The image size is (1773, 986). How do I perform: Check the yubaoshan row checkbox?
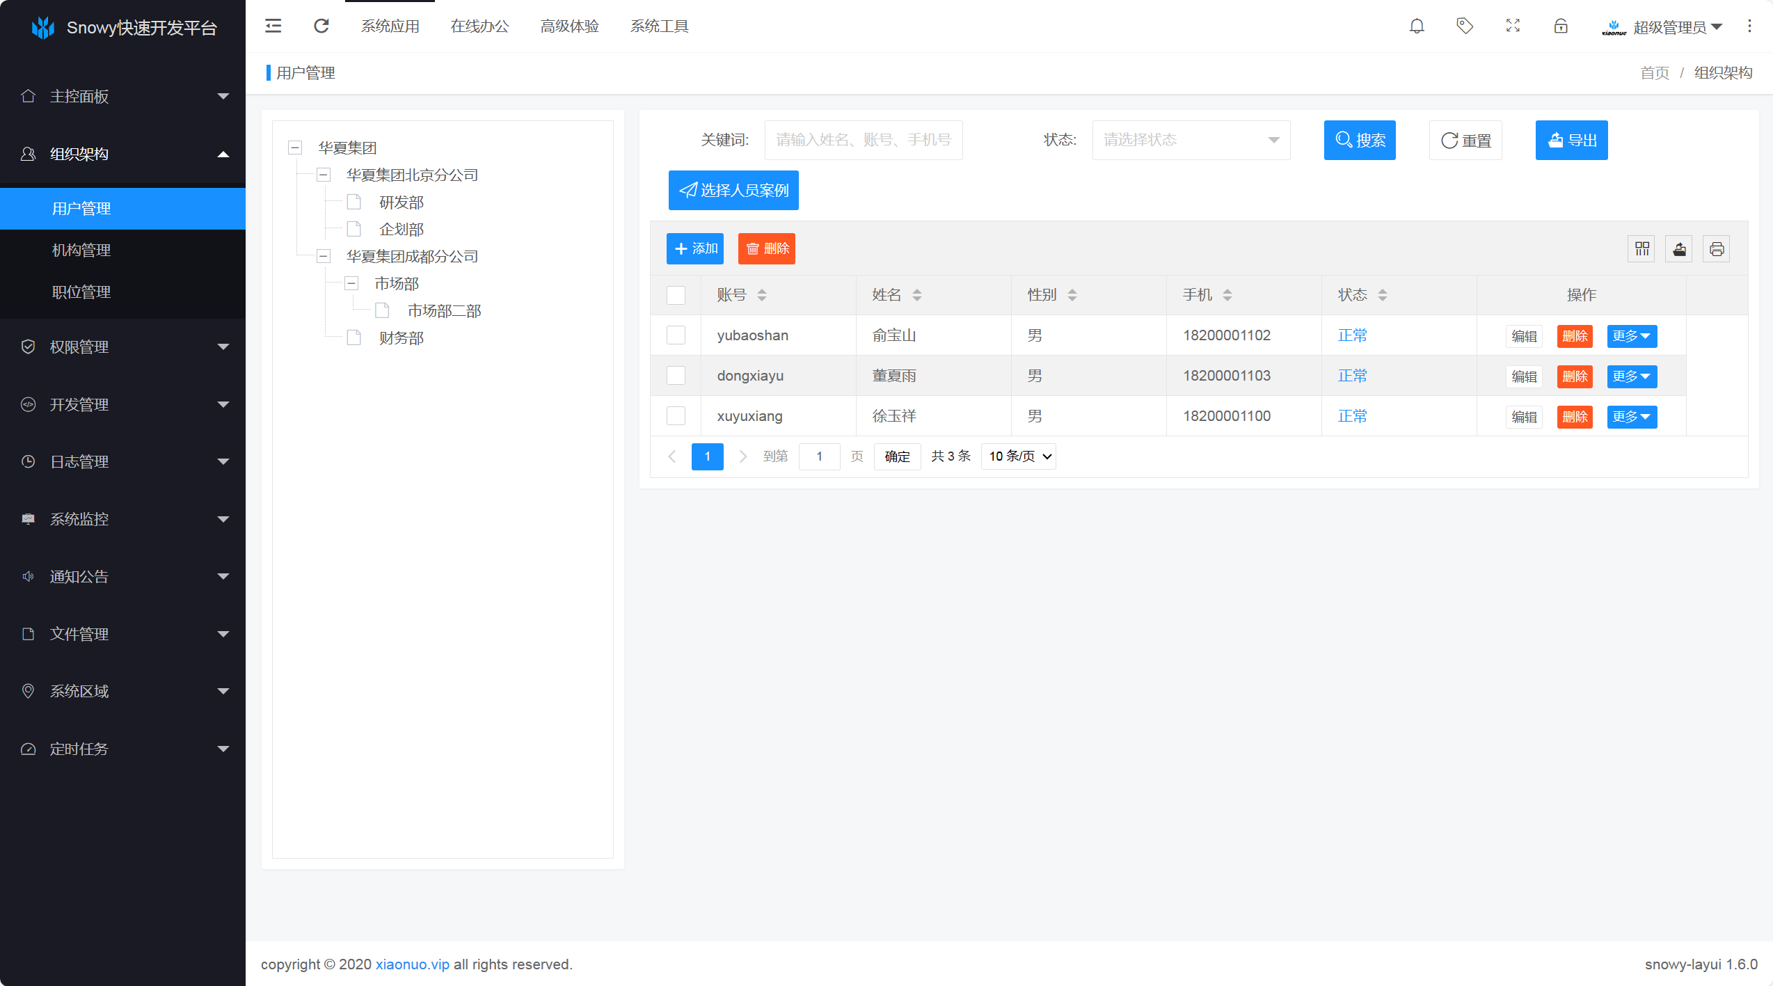coord(676,335)
